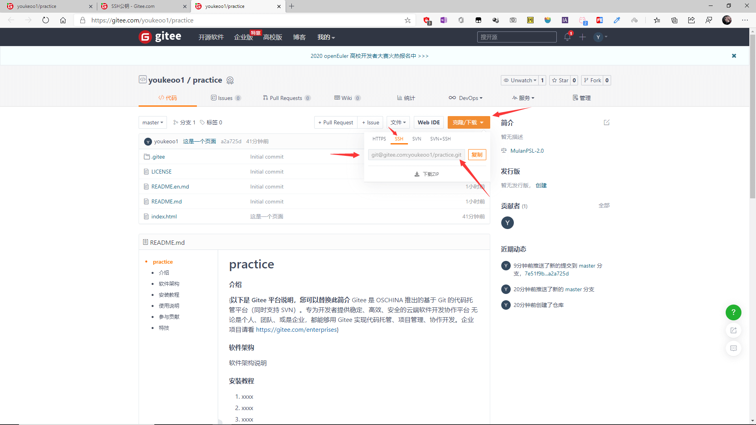Refresh the browser page

click(46, 20)
